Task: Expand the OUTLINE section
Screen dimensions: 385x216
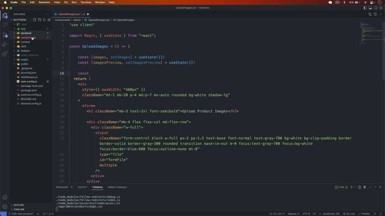Action: click(19, 205)
